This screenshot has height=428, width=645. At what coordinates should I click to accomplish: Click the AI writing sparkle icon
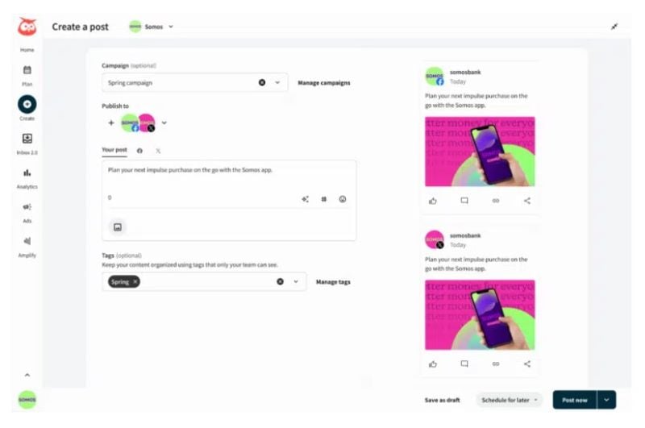(x=306, y=199)
